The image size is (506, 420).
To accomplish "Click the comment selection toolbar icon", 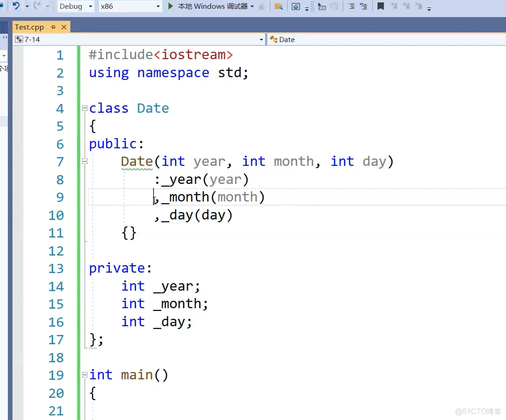I will point(352,6).
